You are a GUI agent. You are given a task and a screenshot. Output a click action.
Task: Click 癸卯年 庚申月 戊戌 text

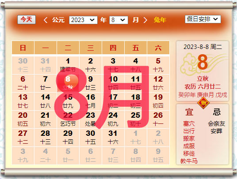pos(203,95)
